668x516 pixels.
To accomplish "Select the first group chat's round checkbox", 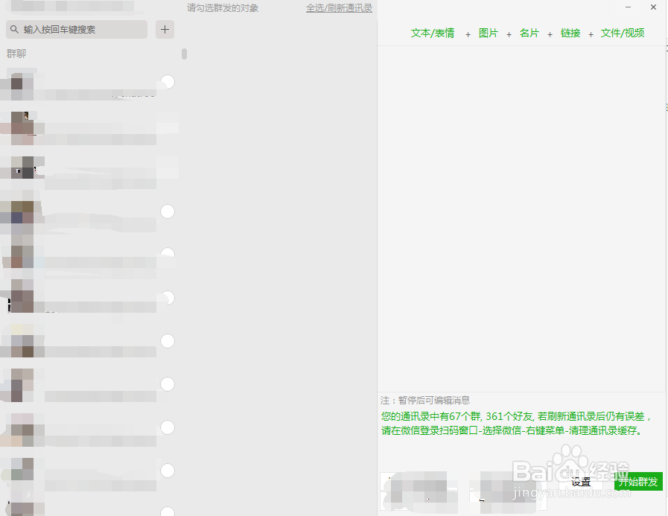I will pyautogui.click(x=168, y=82).
